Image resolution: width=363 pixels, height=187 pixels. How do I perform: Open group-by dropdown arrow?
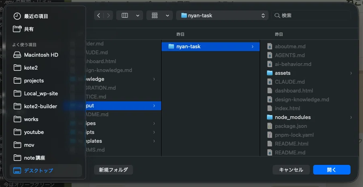[x=167, y=16]
